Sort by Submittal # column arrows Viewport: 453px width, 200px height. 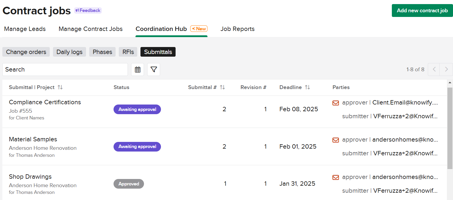222,87
